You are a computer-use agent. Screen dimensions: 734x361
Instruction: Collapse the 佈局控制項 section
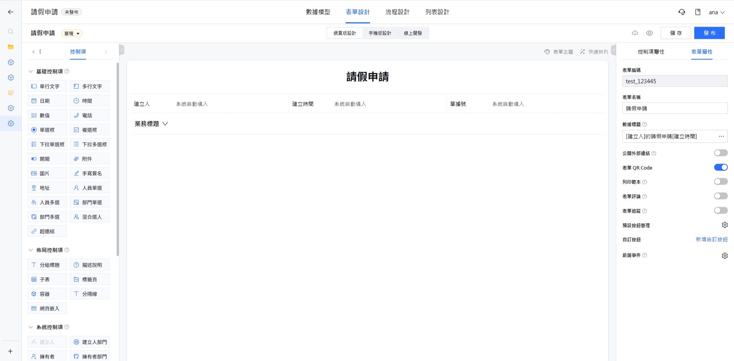click(x=31, y=250)
